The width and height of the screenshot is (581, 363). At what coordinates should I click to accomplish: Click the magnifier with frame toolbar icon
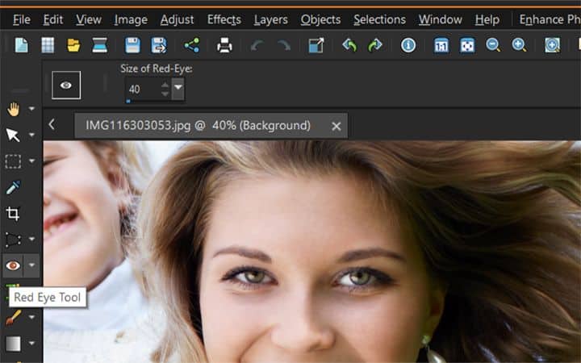[552, 45]
